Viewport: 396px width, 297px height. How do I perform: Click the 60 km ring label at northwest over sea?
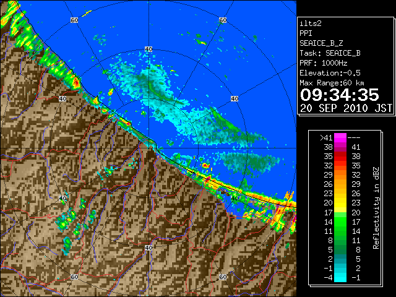74,20
